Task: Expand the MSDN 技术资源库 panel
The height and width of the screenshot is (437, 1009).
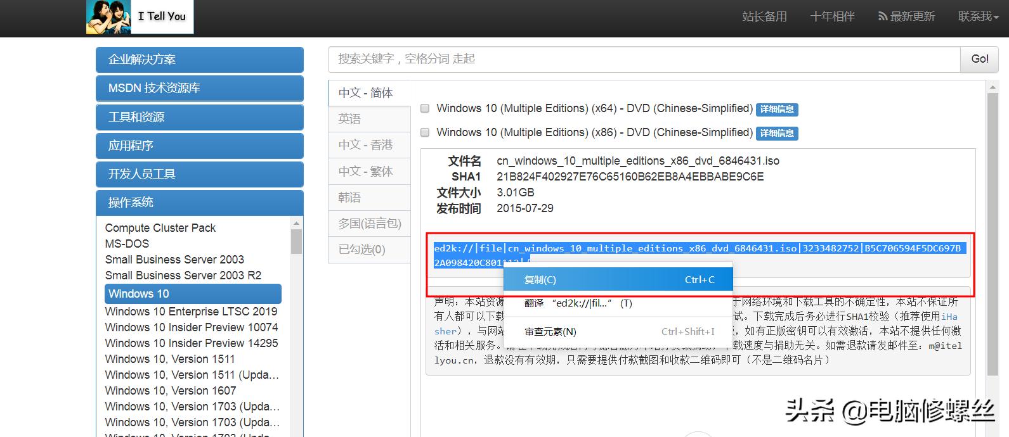Action: [x=200, y=88]
